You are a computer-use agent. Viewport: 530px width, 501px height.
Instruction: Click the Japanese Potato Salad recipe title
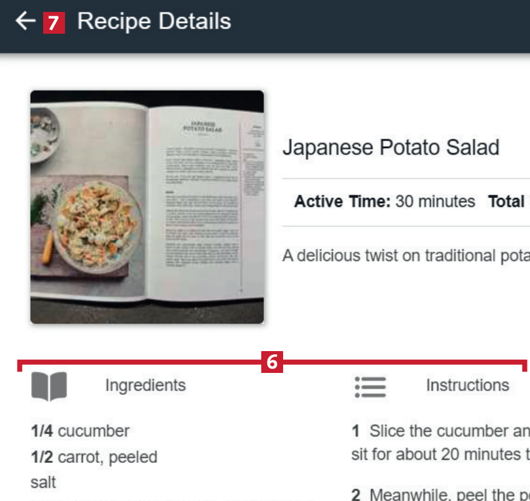[x=391, y=147]
